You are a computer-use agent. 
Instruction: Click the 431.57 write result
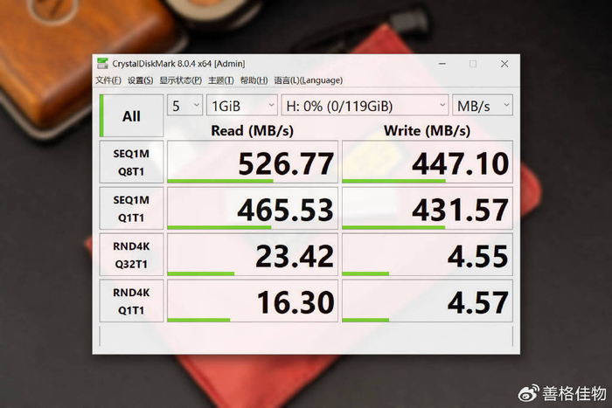428,208
